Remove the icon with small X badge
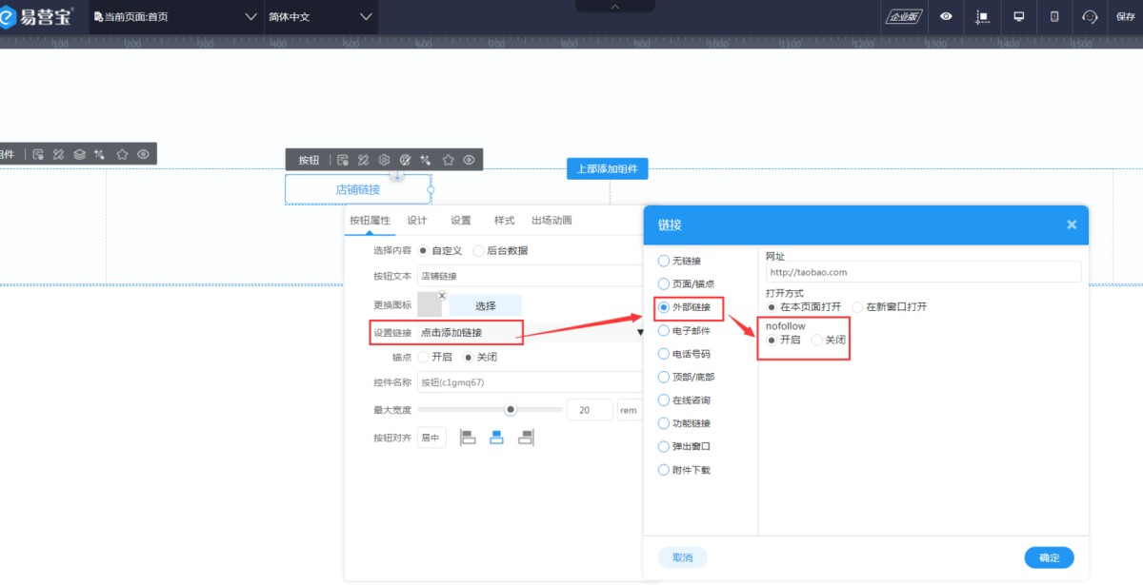This screenshot has width=1143, height=585. pyautogui.click(x=442, y=296)
